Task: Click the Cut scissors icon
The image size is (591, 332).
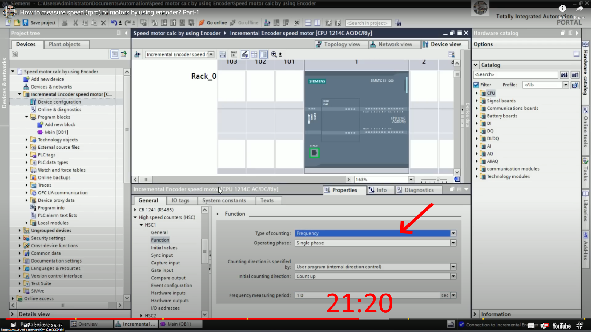Action: (x=75, y=23)
